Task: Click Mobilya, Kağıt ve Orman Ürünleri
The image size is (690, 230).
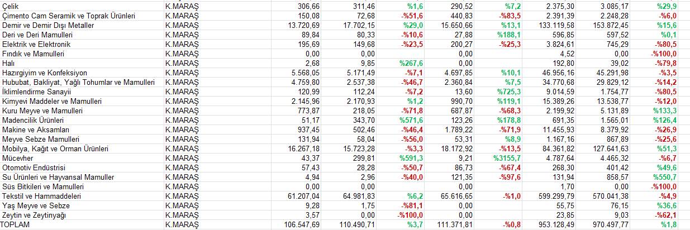Action: tap(55, 148)
